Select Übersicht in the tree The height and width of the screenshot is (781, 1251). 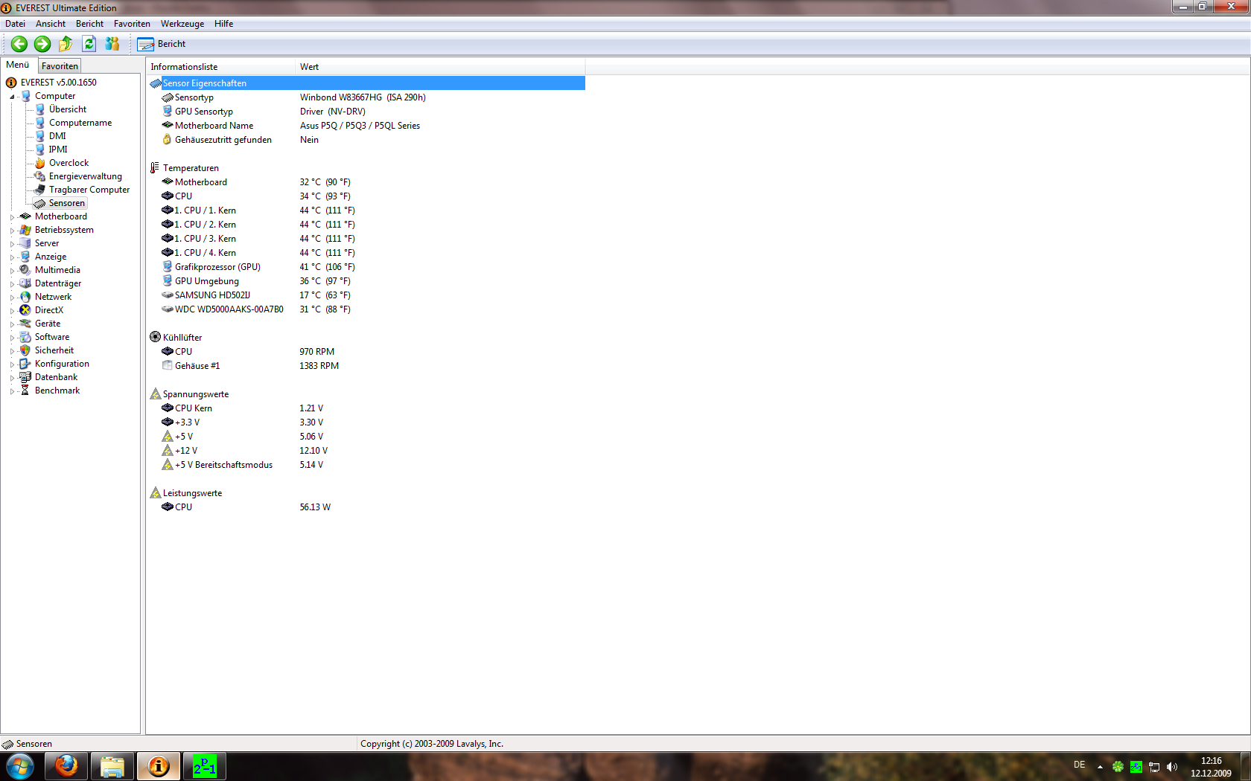click(x=68, y=109)
